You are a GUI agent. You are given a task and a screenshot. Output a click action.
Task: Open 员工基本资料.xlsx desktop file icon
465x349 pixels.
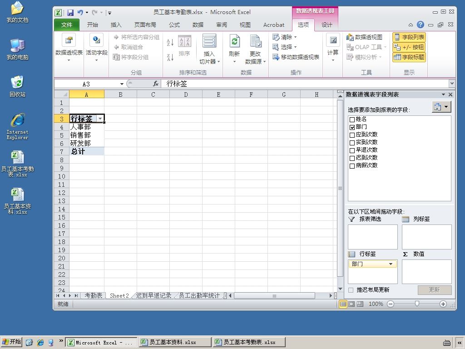(18, 200)
